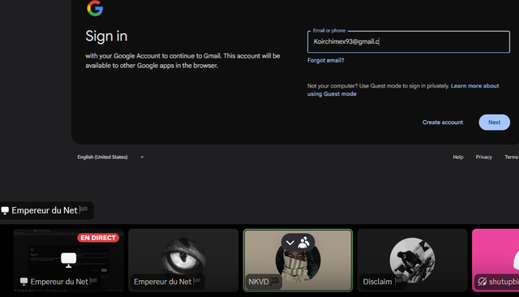The width and height of the screenshot is (519, 297).
Task: Click the people icon on NKVD tile
Action: pyautogui.click(x=303, y=243)
